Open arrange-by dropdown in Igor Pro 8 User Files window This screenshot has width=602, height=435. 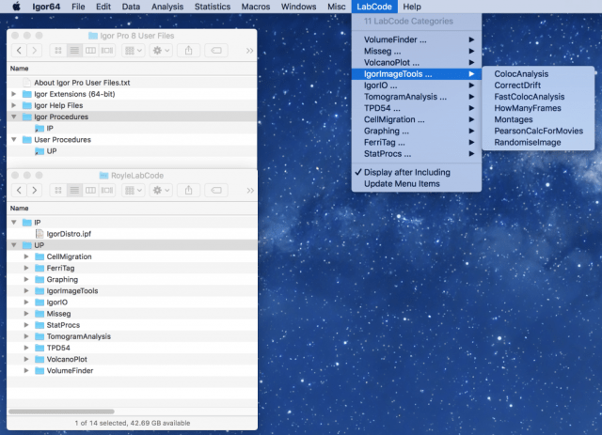134,50
